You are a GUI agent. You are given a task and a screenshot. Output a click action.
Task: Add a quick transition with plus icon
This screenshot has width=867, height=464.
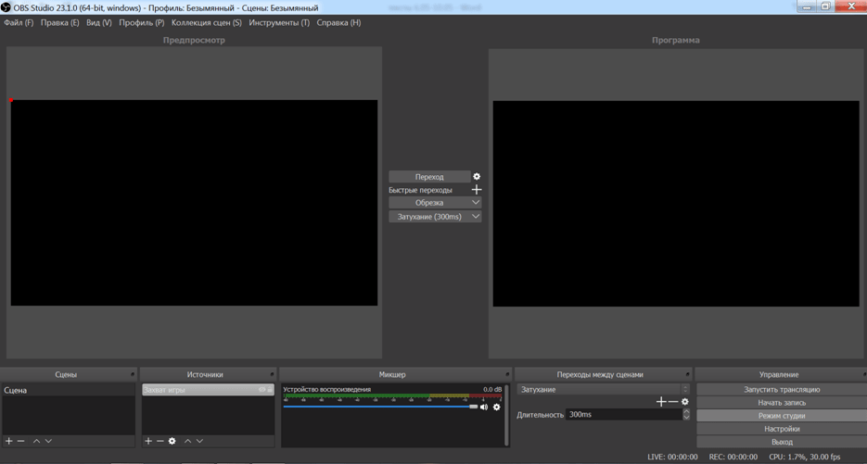click(x=477, y=190)
